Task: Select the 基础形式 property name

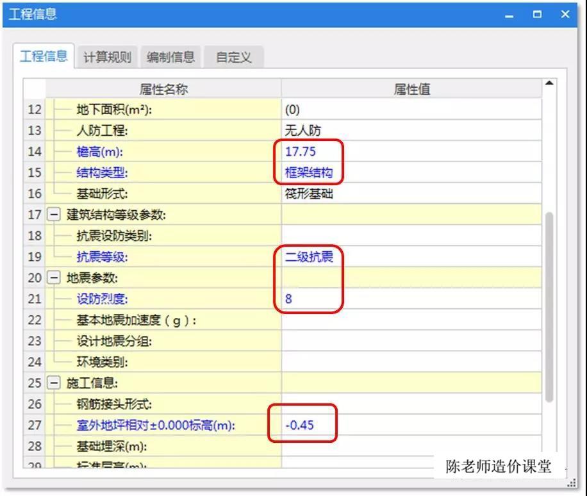Action: [x=102, y=194]
